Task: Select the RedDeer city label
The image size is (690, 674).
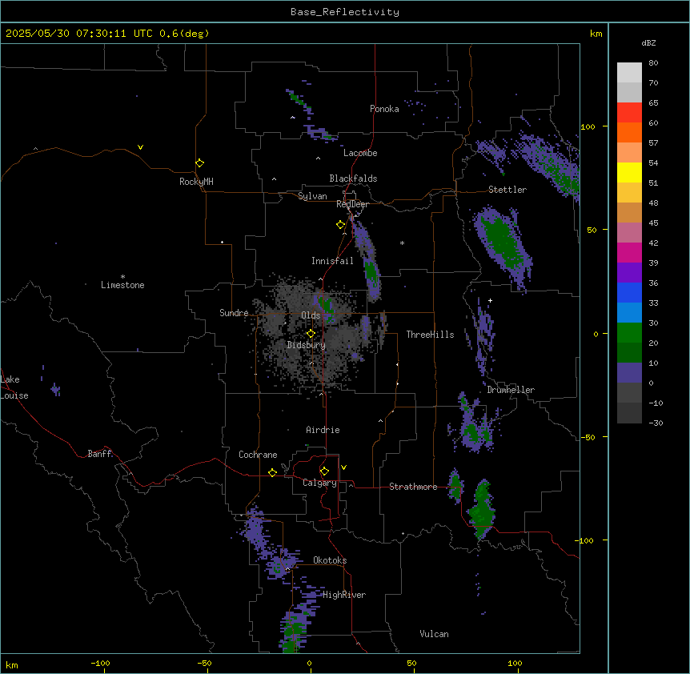Action: click(352, 204)
